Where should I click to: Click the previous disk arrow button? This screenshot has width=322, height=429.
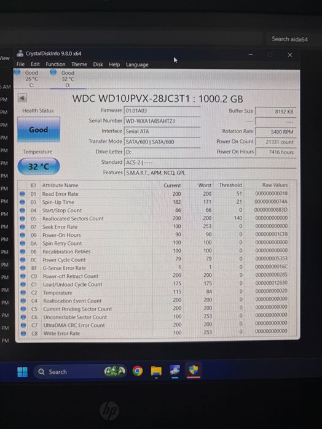22,98
